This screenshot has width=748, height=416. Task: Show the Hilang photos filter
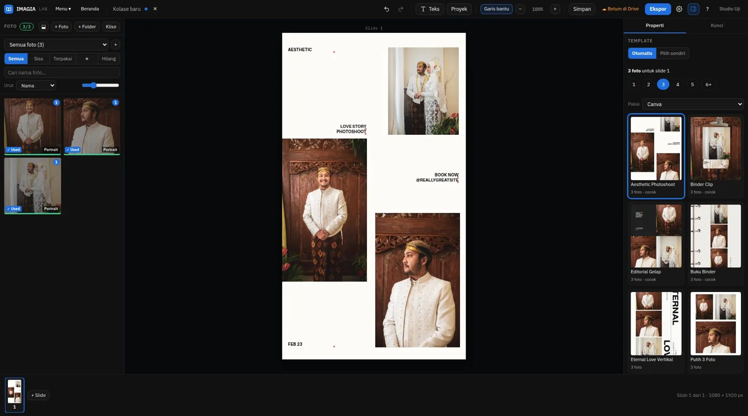coord(109,58)
